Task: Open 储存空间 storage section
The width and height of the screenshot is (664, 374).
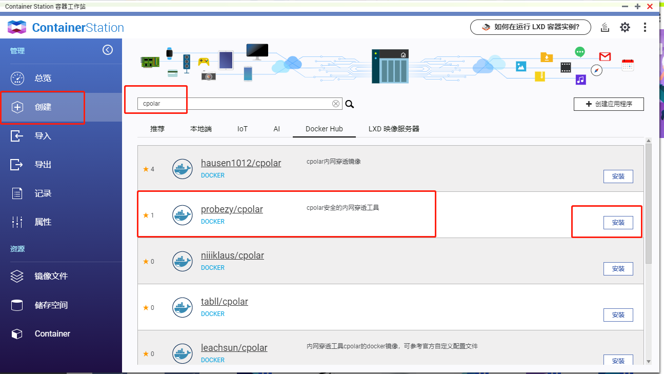Action: (61, 305)
